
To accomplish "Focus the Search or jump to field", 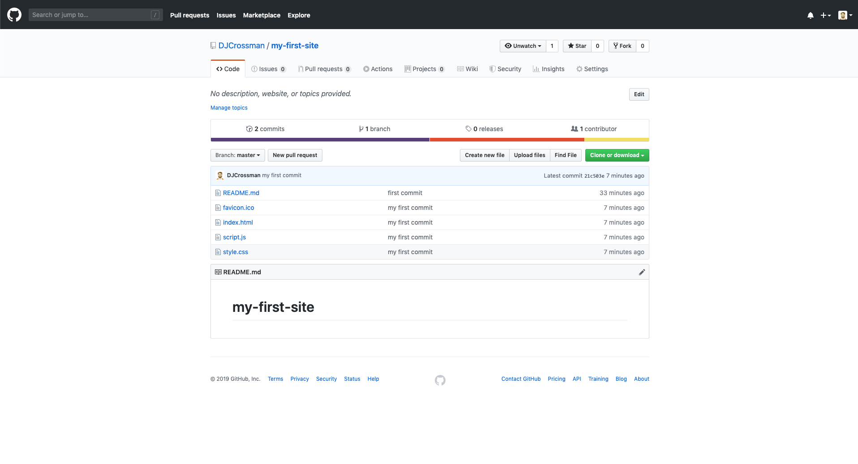I will point(96,15).
